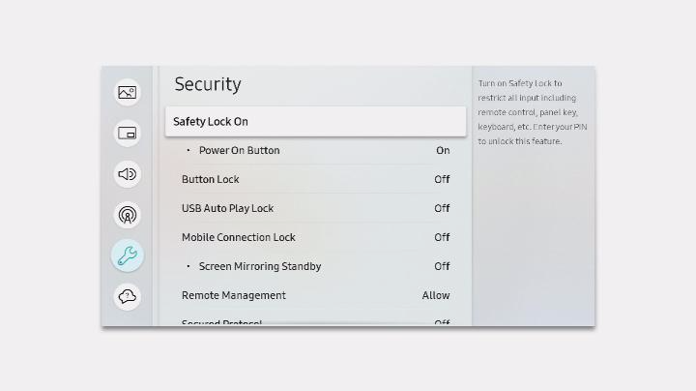
Task: Open the Picture settings icon in sidebar
Action: coord(128,93)
